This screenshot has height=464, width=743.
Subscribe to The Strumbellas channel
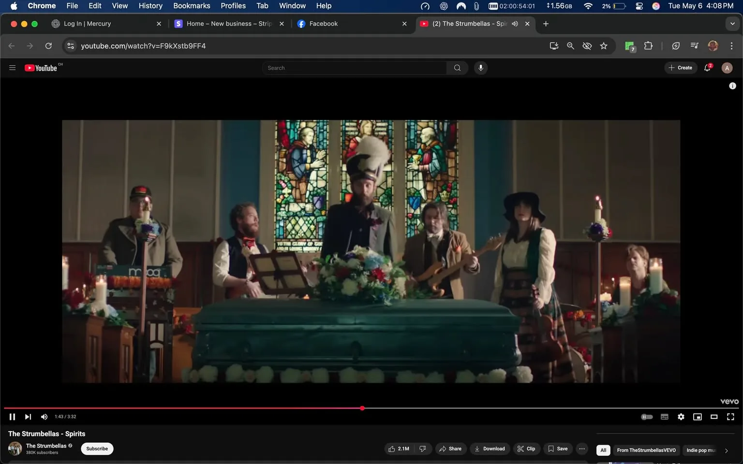[x=96, y=449]
